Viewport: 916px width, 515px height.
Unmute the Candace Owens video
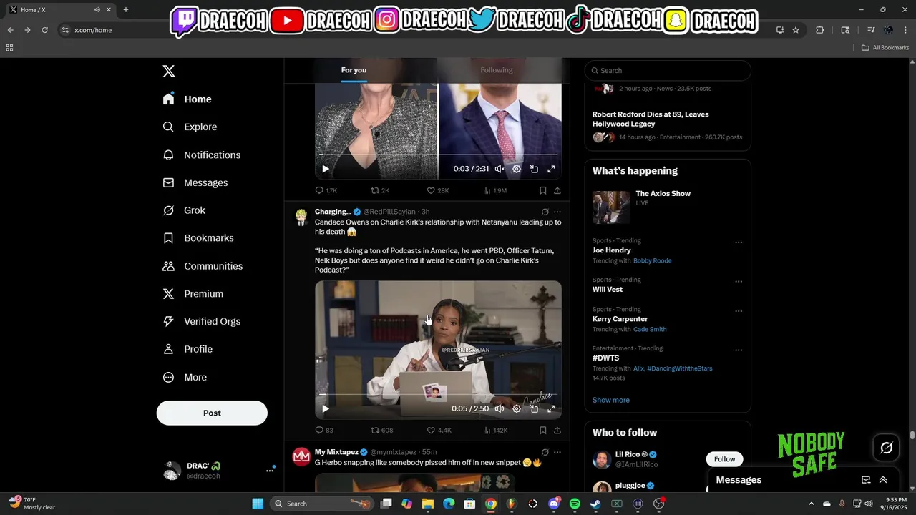(x=500, y=408)
